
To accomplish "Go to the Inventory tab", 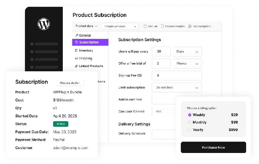I will [90, 50].
